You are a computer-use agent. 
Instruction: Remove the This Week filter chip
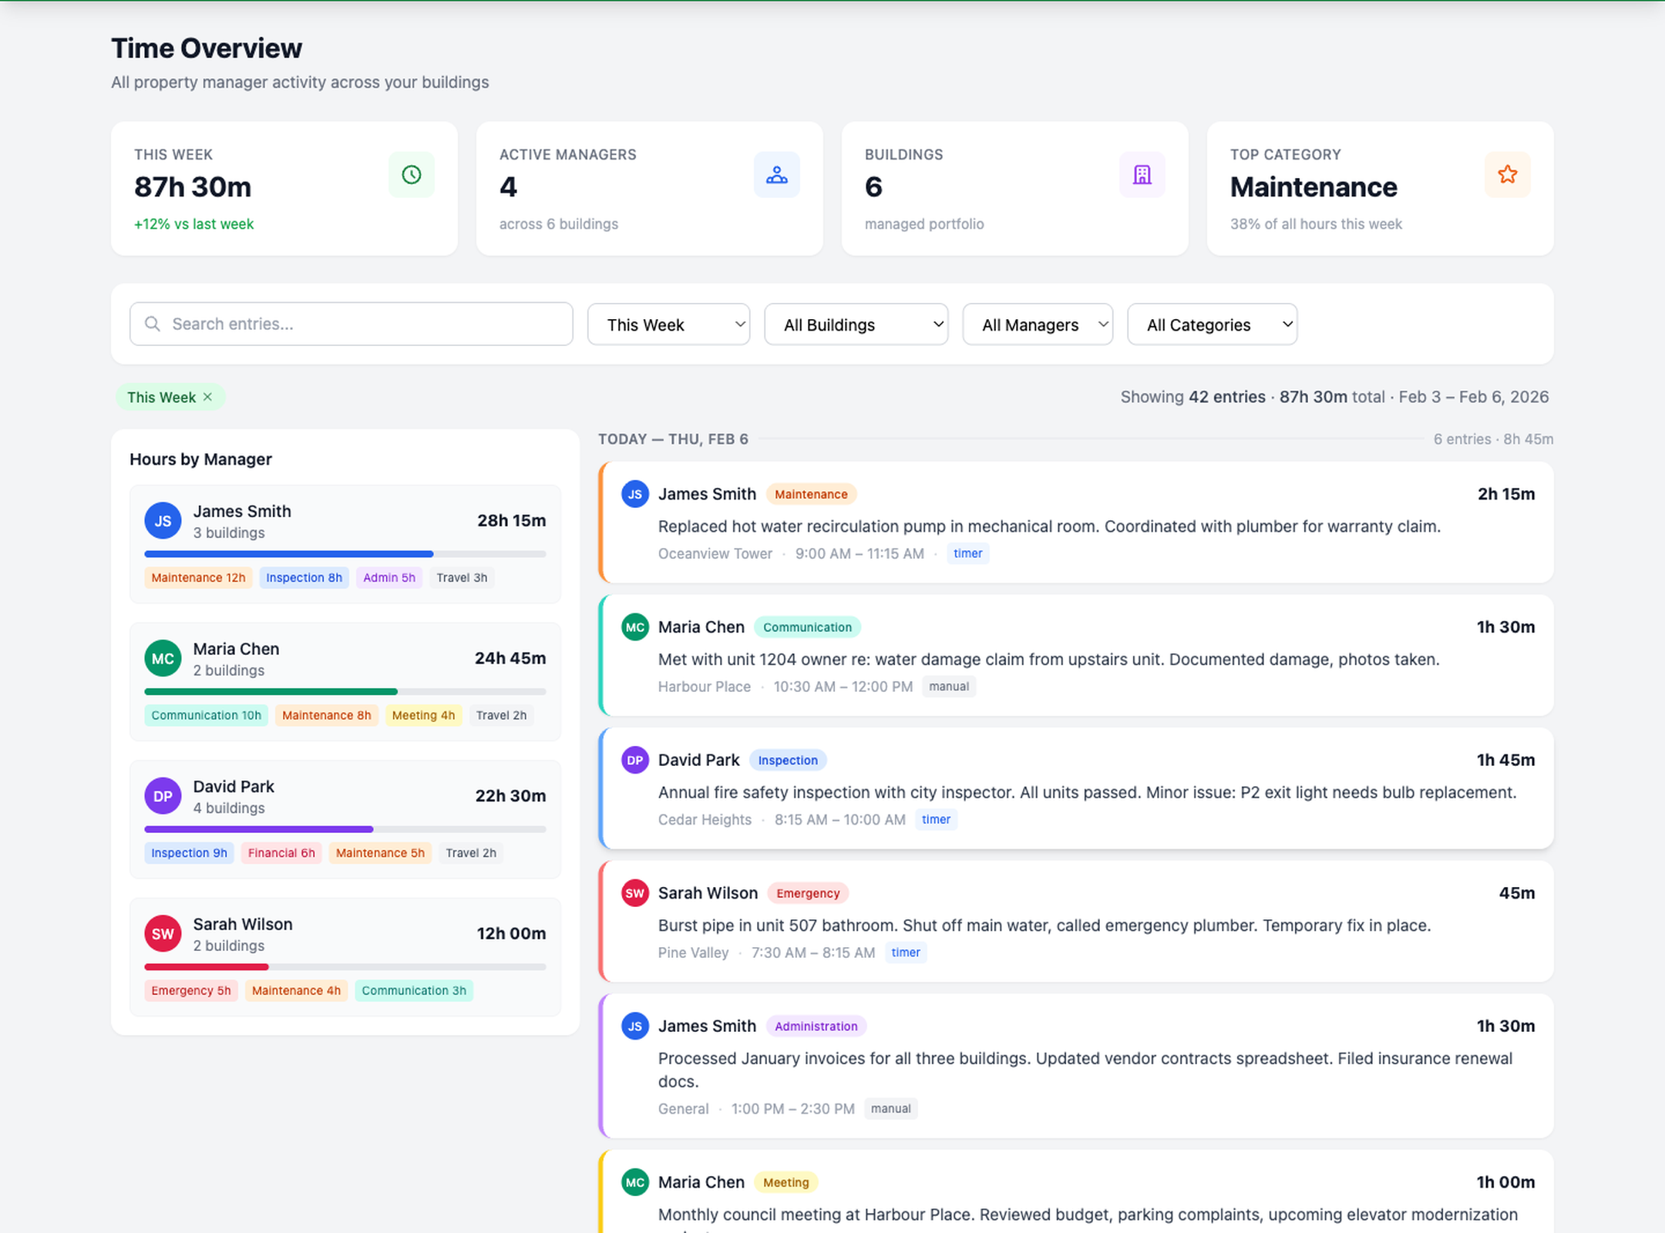207,397
